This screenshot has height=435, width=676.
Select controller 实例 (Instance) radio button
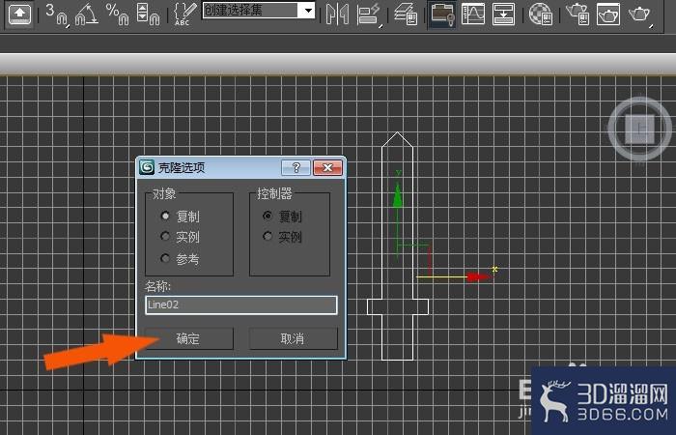268,236
